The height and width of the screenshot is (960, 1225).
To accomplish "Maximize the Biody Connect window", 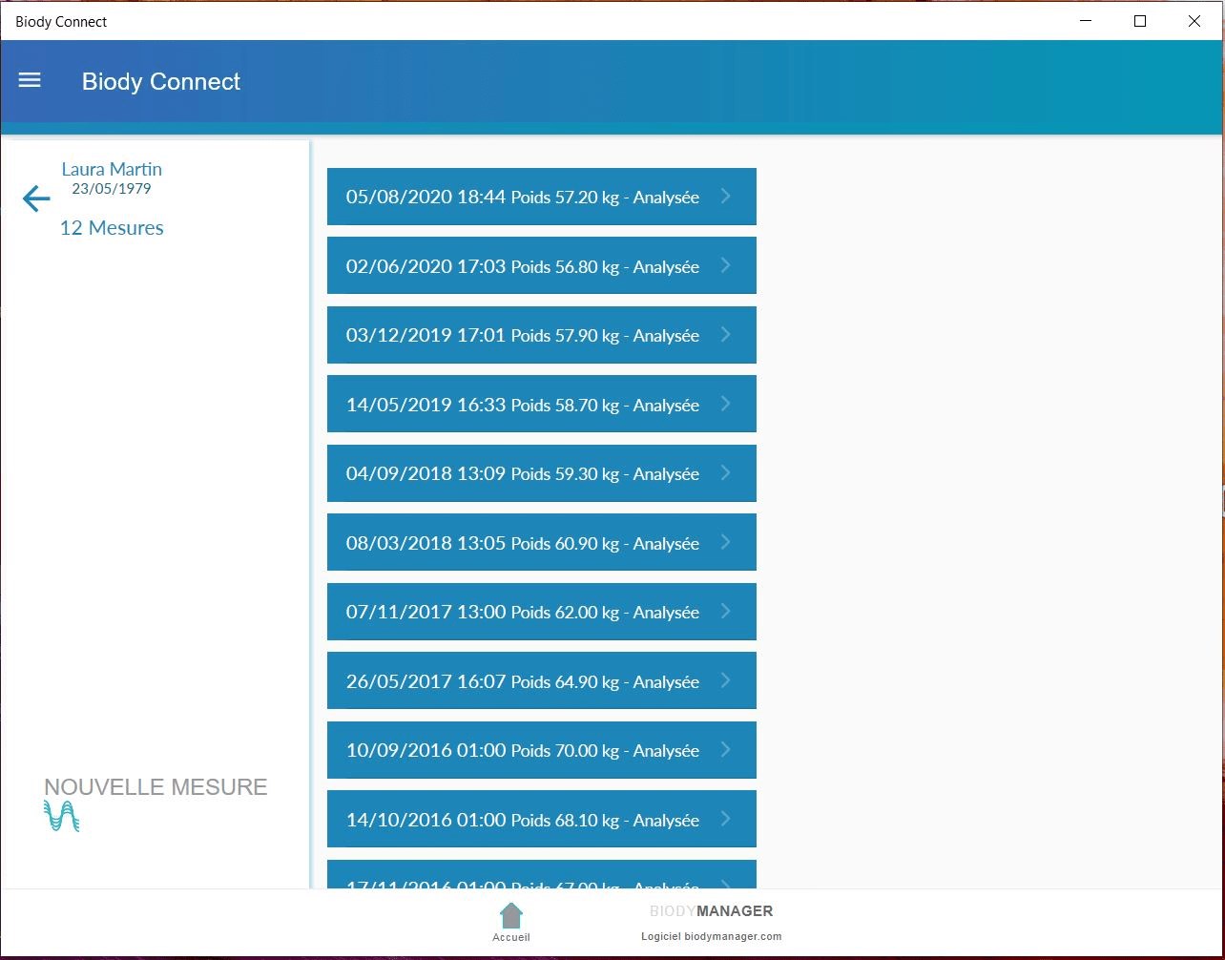I will (x=1140, y=21).
